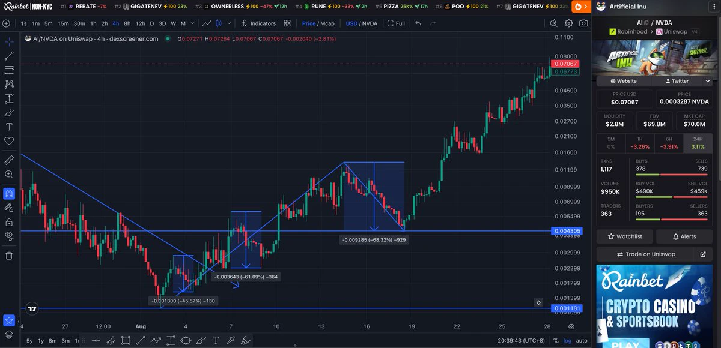This screenshot has width=721, height=348.
Task: Select the 6H stats tab
Action: pos(669,143)
